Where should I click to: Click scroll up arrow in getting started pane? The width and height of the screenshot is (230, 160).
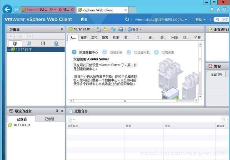200,44
